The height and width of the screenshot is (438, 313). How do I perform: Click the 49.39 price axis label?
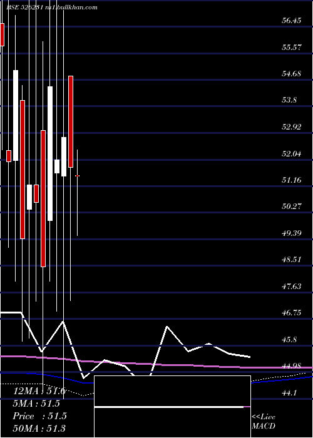coord(292,233)
